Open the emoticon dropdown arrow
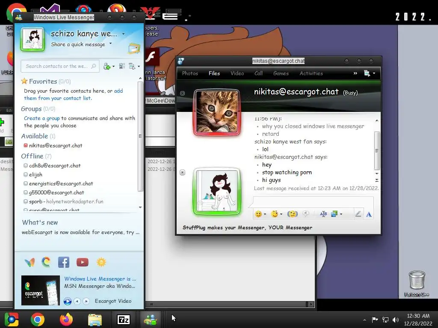Image resolution: width=438 pixels, height=328 pixels. coord(265,214)
